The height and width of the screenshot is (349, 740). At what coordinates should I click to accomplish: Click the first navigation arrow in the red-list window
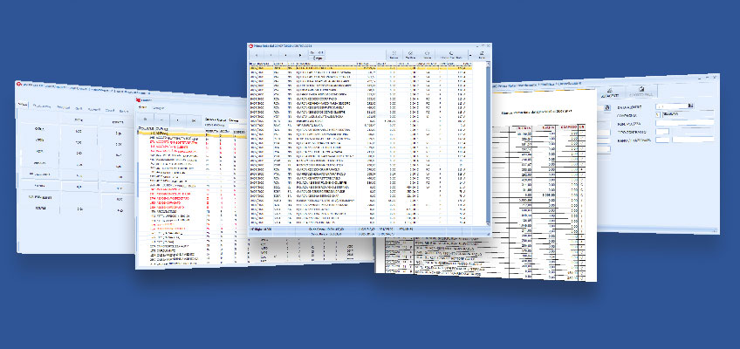[x=145, y=117]
